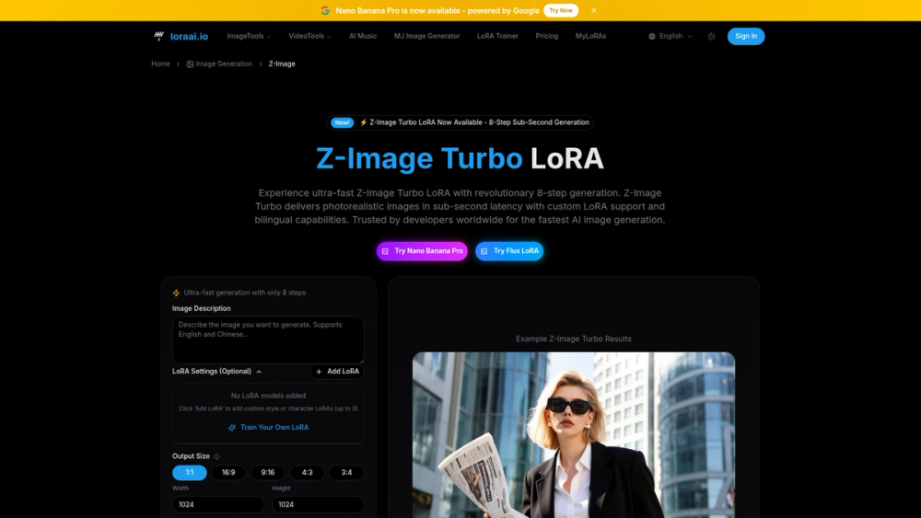
Task: Click the lightning bolt in the announcement pill
Action: 363,122
